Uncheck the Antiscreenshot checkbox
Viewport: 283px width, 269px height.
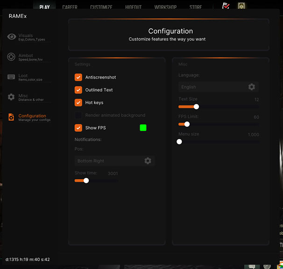78,77
